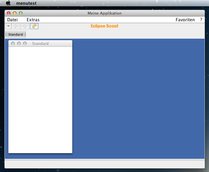209x172 pixels.
Task: Maximize the Meine Applikation window with green button
Action: [21, 13]
